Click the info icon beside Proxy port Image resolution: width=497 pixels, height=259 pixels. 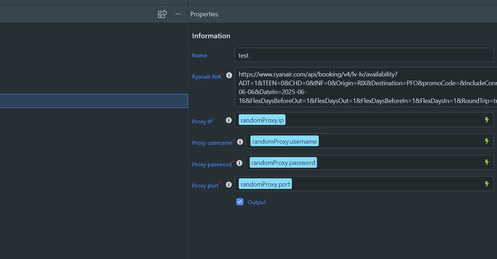(229, 184)
